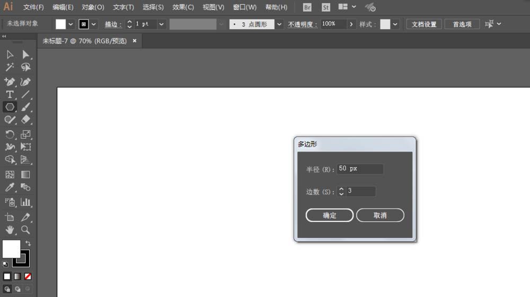
Task: Set None fill mode (red slash)
Action: coord(28,276)
